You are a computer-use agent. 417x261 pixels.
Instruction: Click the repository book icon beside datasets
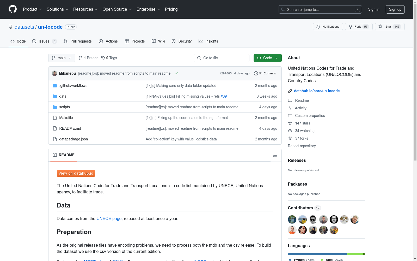coord(10,27)
